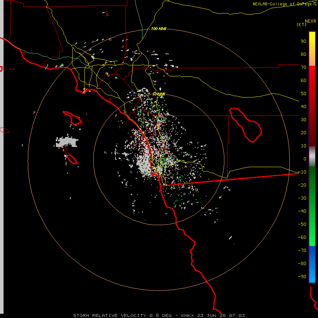Click the -60 value on the velocity scale
Screen dimensions: 318x318
302,237
